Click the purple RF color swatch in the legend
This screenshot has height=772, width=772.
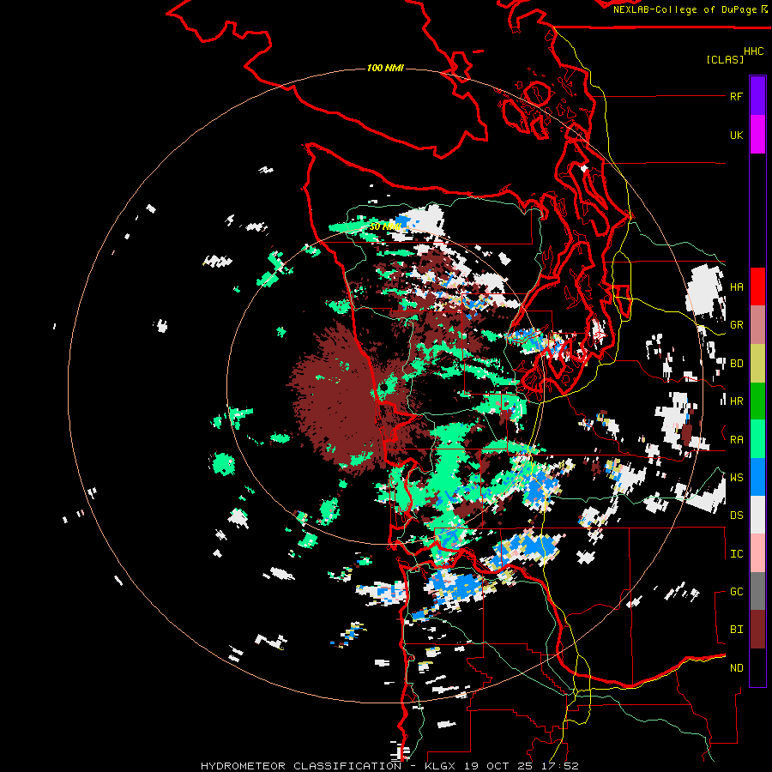757,96
